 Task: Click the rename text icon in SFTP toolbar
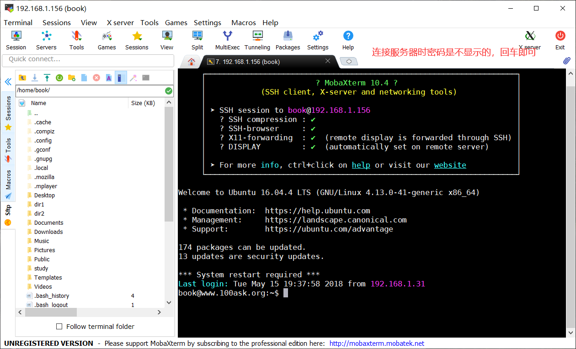coord(109,78)
